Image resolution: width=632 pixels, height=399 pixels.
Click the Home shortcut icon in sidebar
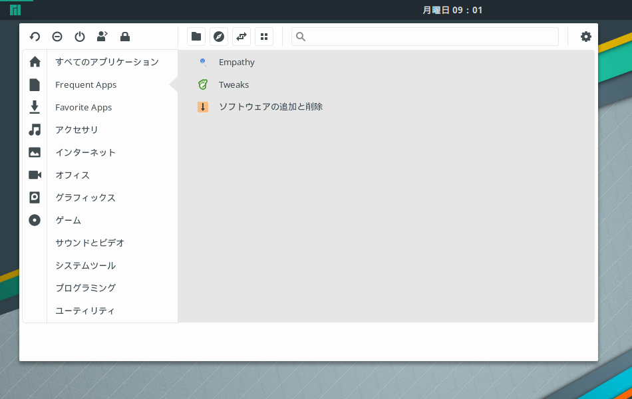[35, 62]
